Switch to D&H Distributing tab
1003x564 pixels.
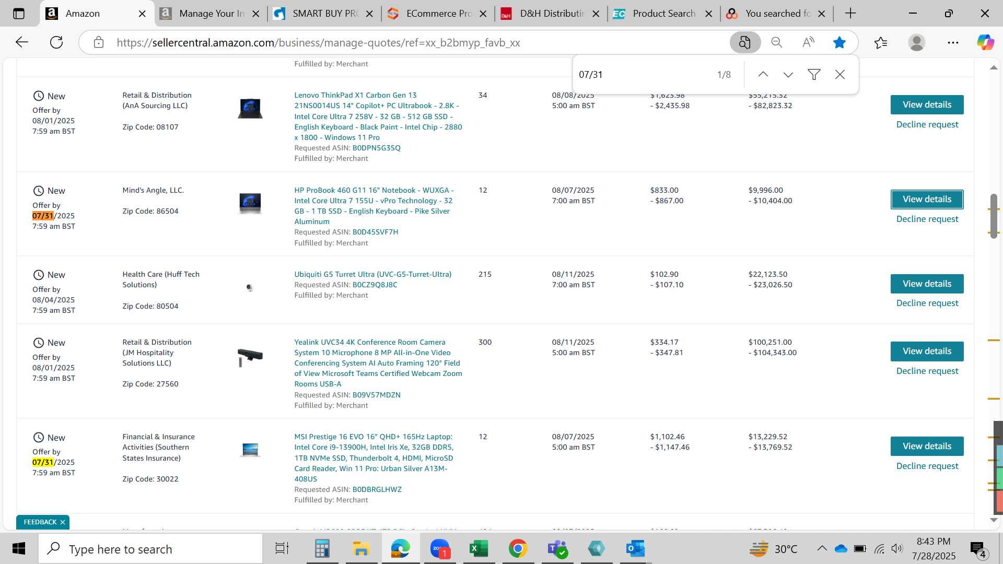tap(551, 14)
